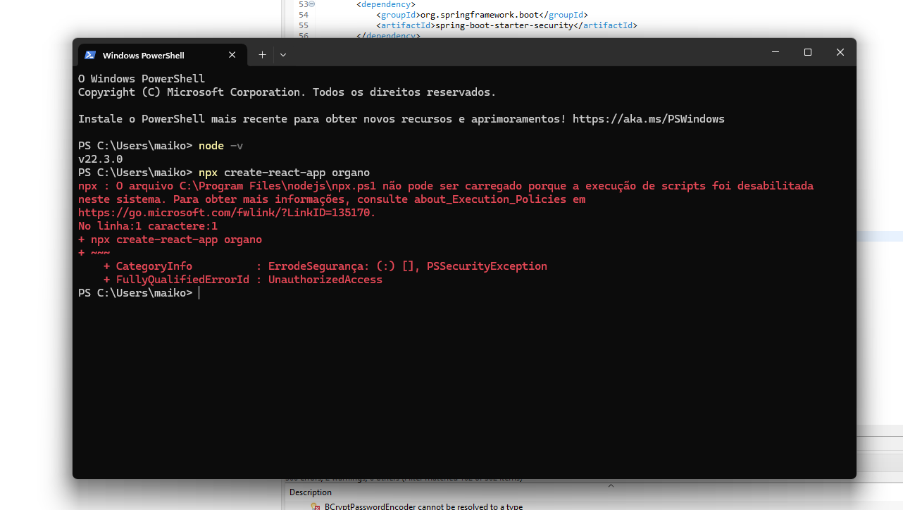Click the go.microsoft.com fwlink URL in the error

(227, 213)
